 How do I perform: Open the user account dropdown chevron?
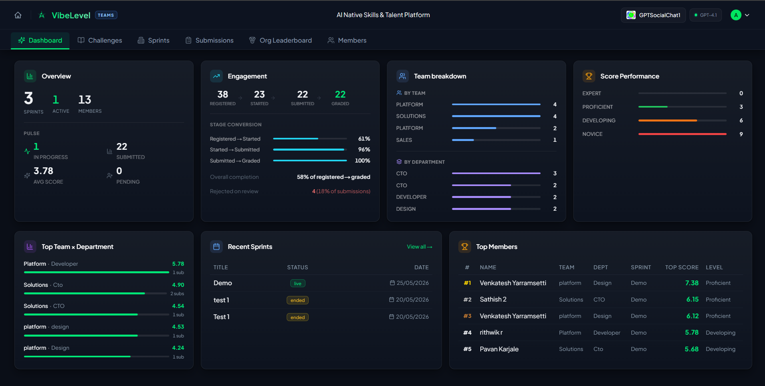coord(747,15)
